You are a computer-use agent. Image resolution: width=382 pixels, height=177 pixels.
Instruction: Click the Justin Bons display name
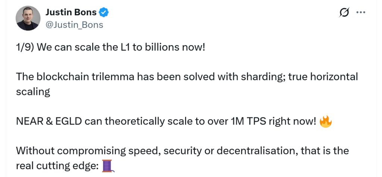pos(71,12)
